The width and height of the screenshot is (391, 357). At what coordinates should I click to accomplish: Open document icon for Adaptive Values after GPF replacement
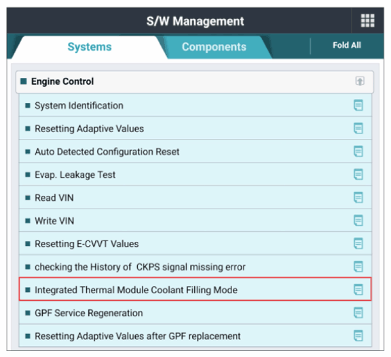click(x=358, y=336)
